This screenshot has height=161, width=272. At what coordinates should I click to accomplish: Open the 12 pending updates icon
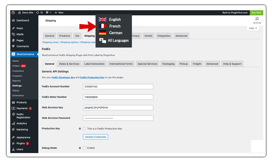(x=38, y=13)
